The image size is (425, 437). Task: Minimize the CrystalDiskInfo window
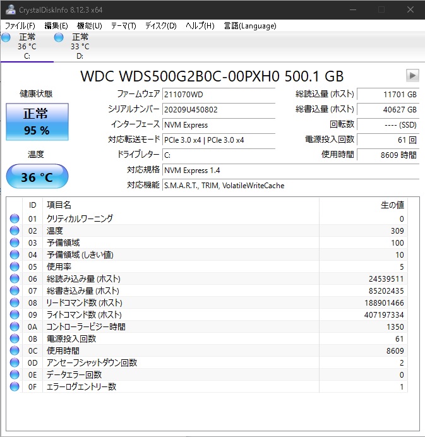point(353,9)
